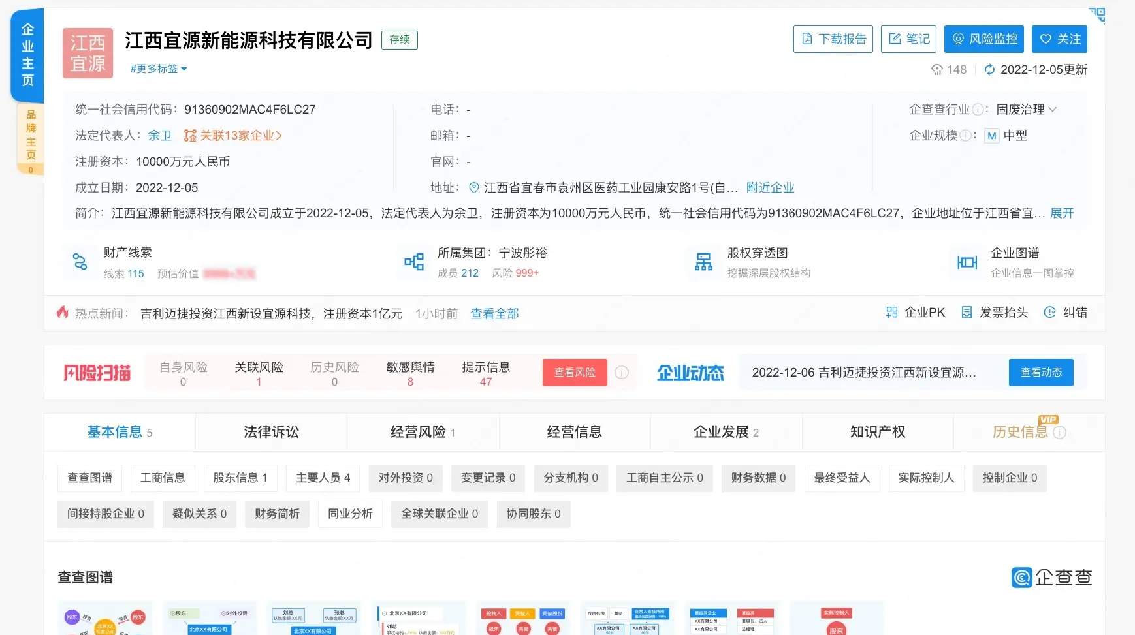
Task: Click the 附近企业 nearby companies link
Action: tap(770, 188)
